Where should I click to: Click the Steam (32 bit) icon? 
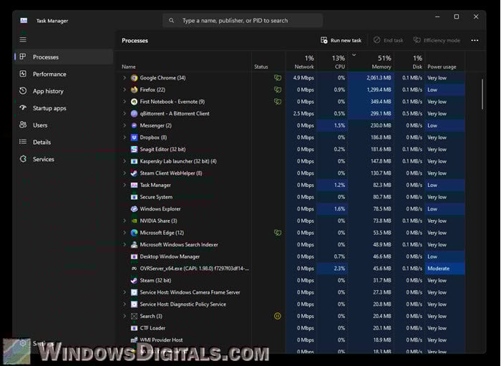click(x=135, y=280)
